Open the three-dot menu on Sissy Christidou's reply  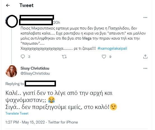(145, 69)
